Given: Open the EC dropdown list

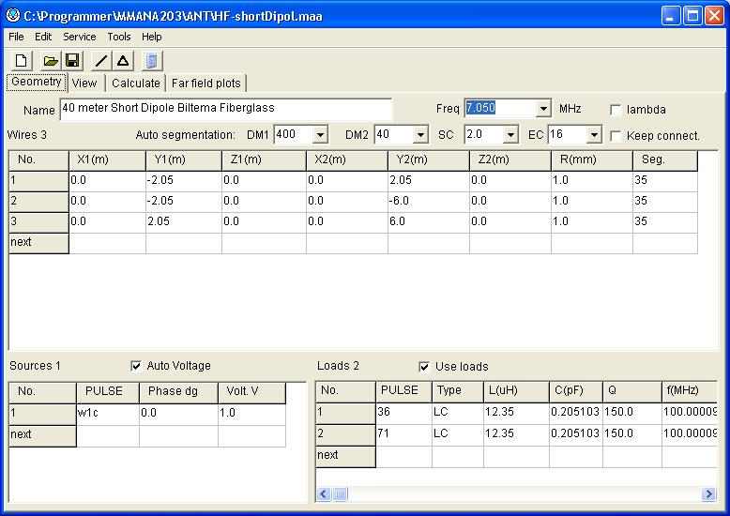Looking at the screenshot, I should [x=594, y=135].
